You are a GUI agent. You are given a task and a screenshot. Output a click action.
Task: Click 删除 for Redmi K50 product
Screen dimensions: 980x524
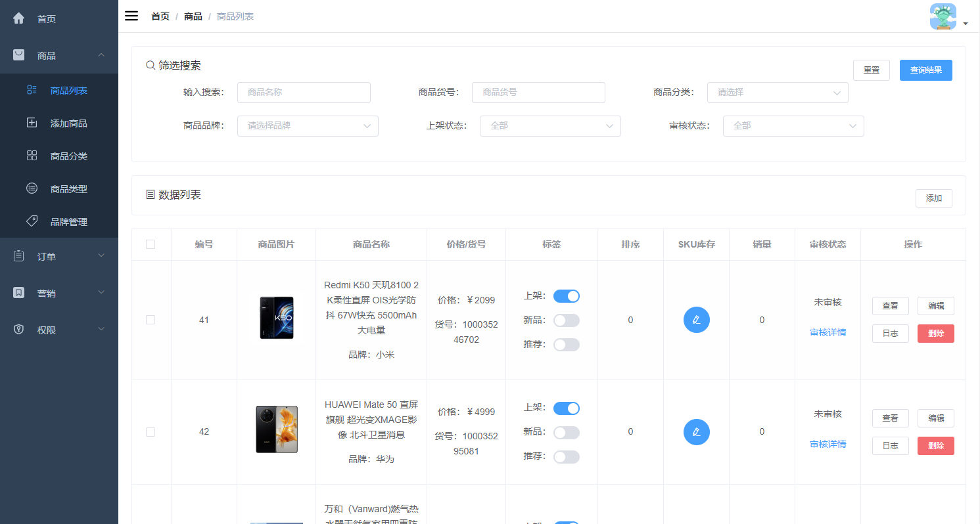936,334
